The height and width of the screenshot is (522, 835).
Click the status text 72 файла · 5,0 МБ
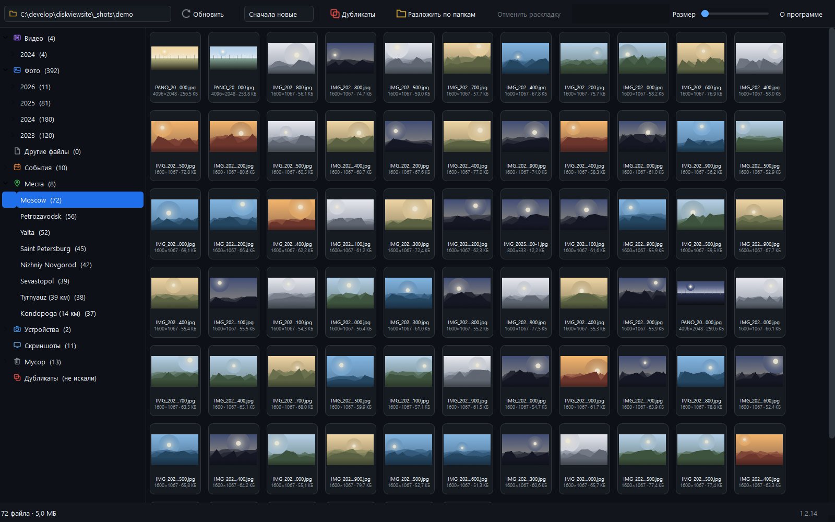tap(29, 514)
